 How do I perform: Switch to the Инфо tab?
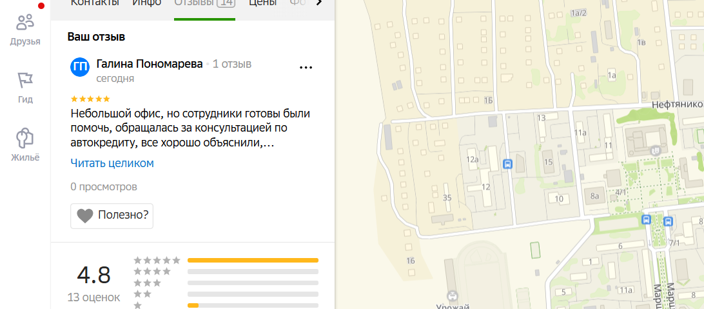tap(146, 3)
